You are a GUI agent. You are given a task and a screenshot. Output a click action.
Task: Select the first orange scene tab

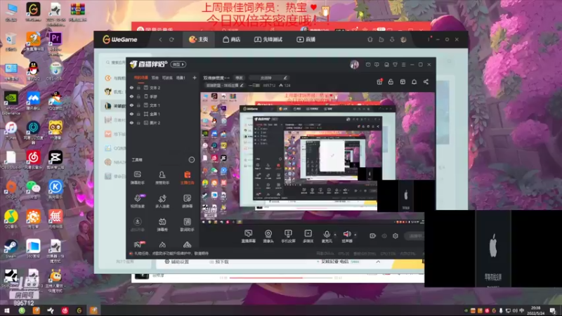[141, 78]
